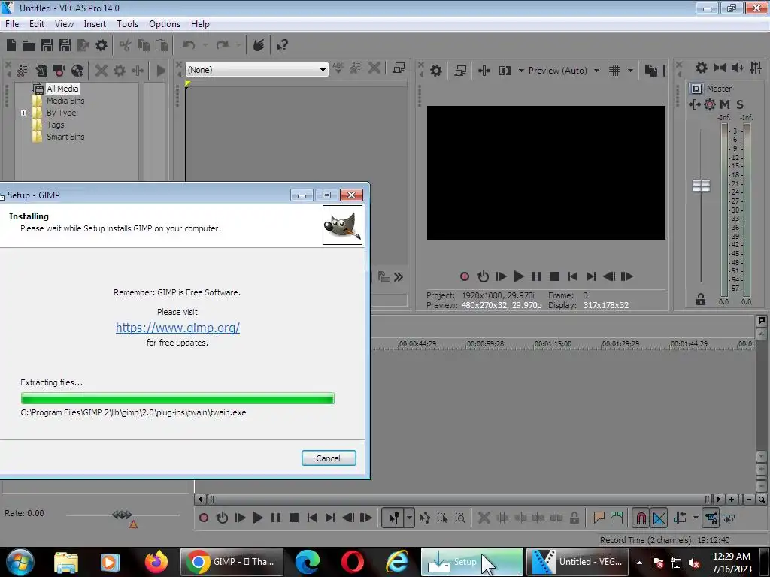Image resolution: width=770 pixels, height=577 pixels.
Task: Expand the double-chevron overflow in trimmer
Action: click(x=399, y=277)
